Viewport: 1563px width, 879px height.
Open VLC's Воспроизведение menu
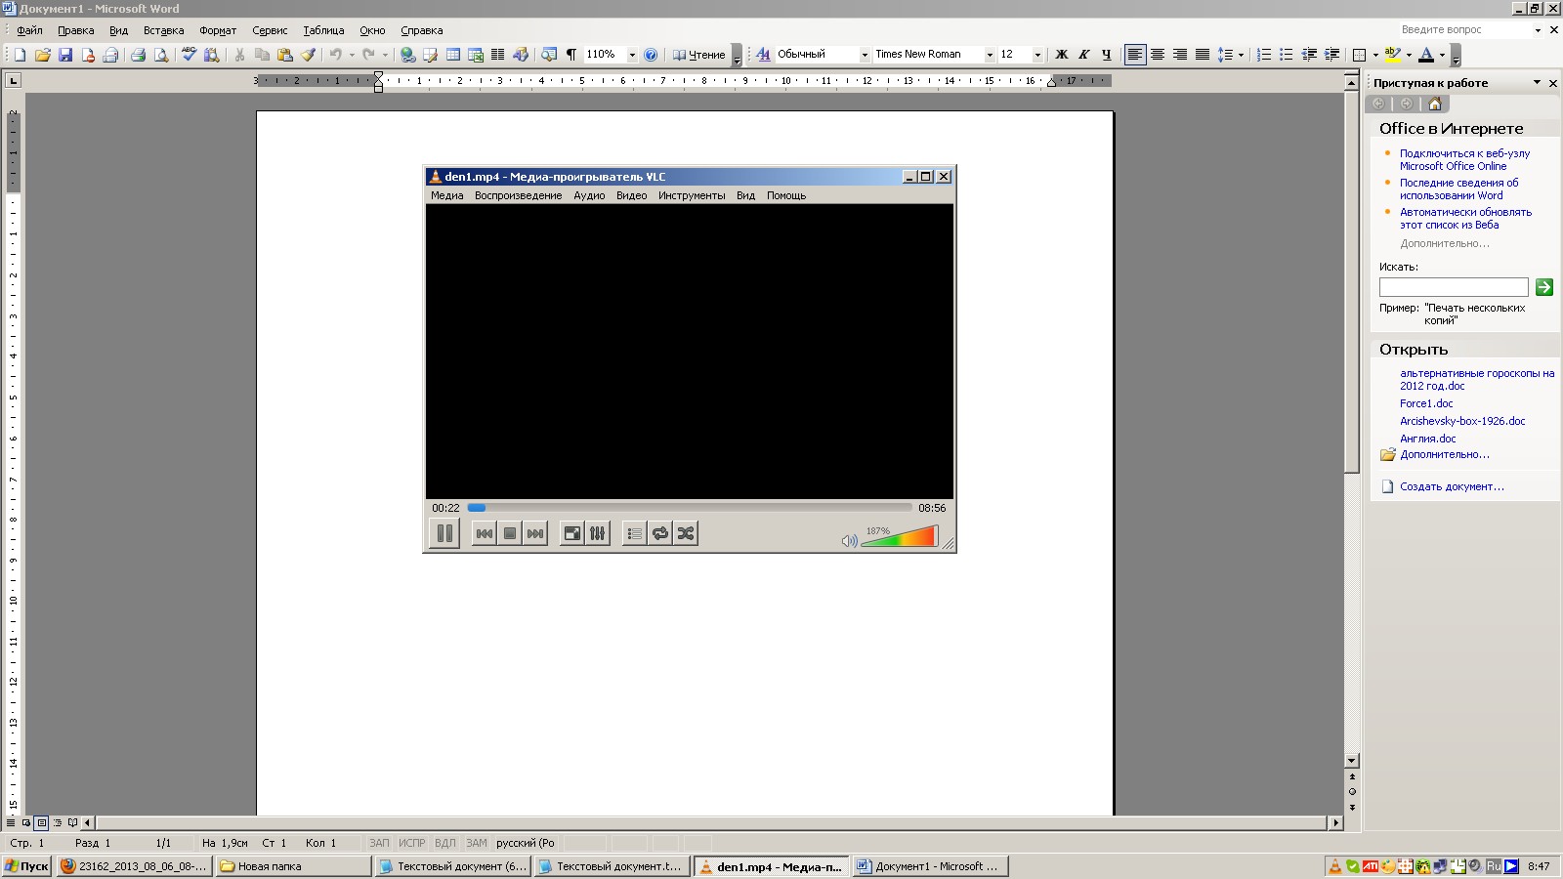pyautogui.click(x=518, y=195)
